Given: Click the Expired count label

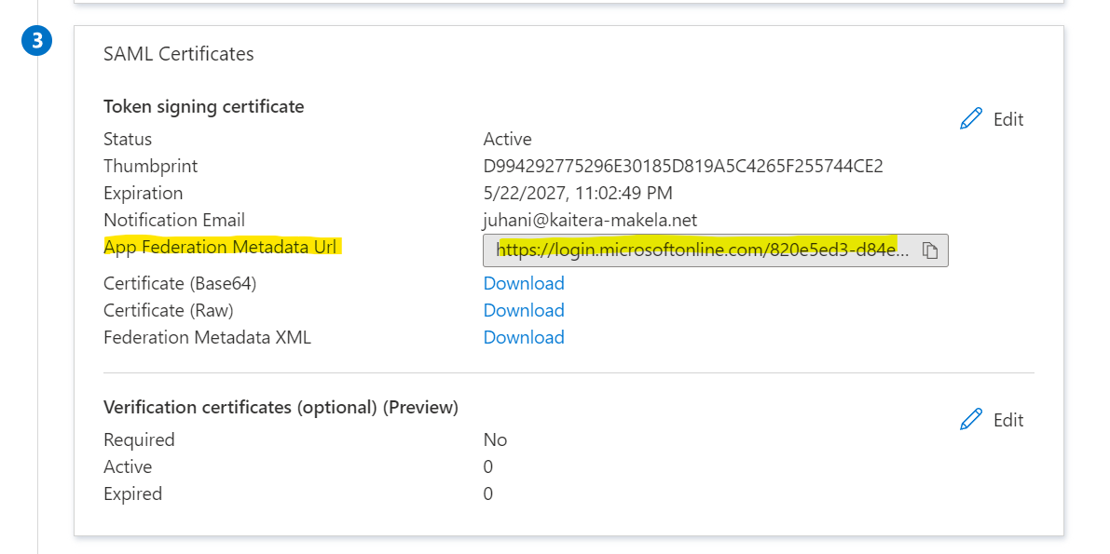Looking at the screenshot, I should point(133,493).
